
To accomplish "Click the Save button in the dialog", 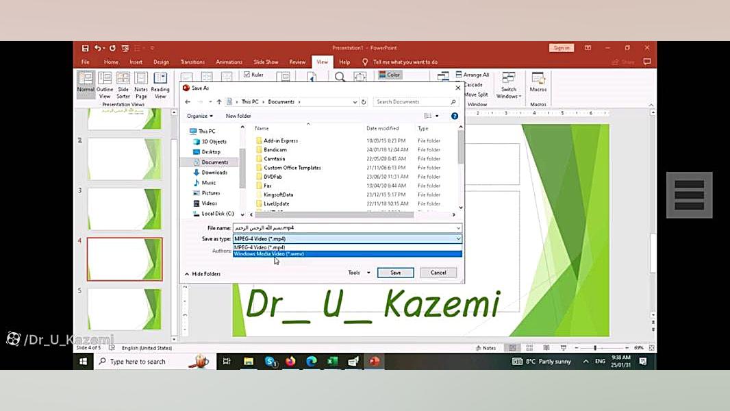I will pos(395,273).
